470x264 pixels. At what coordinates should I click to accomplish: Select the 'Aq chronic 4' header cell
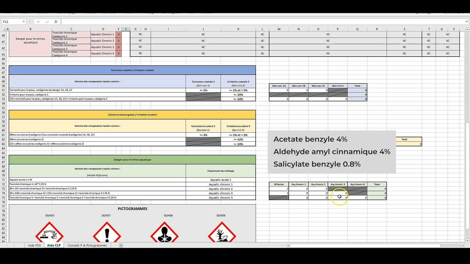click(x=357, y=184)
